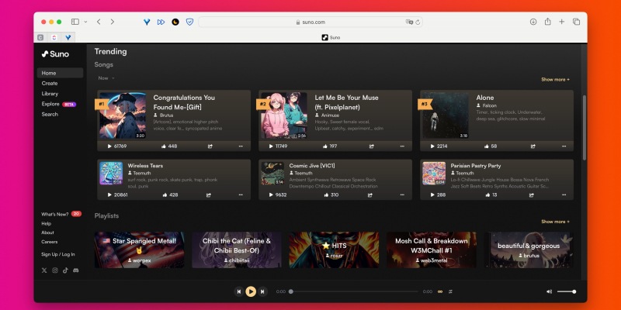Open the Chibi the Cat playlist

click(237, 250)
